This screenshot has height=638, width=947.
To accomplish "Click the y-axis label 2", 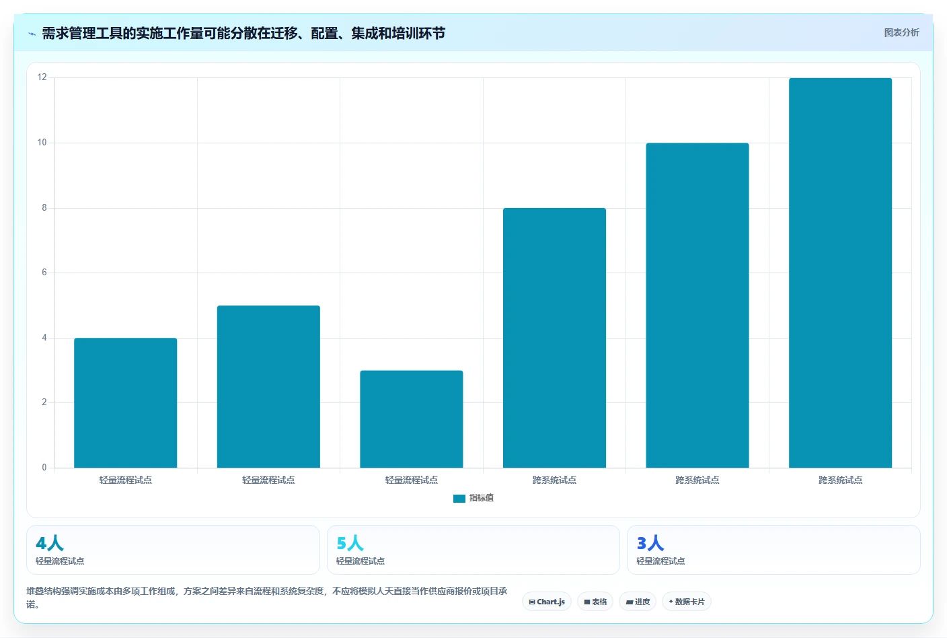I will point(44,402).
